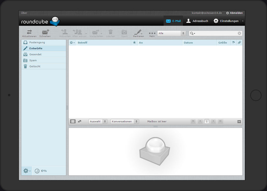
Task: Open the Posteingang inbox folder
Action: (x=44, y=42)
